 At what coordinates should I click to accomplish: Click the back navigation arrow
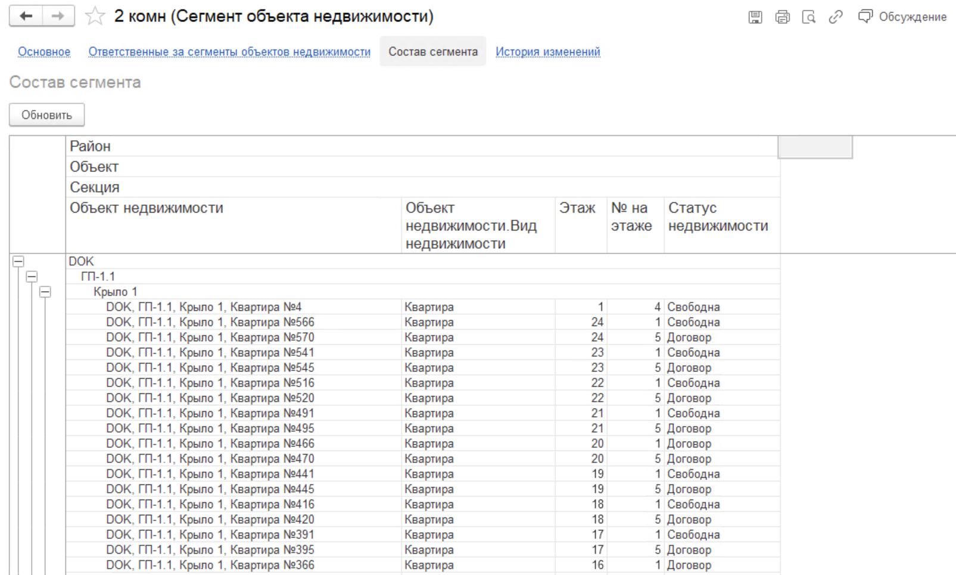(26, 16)
